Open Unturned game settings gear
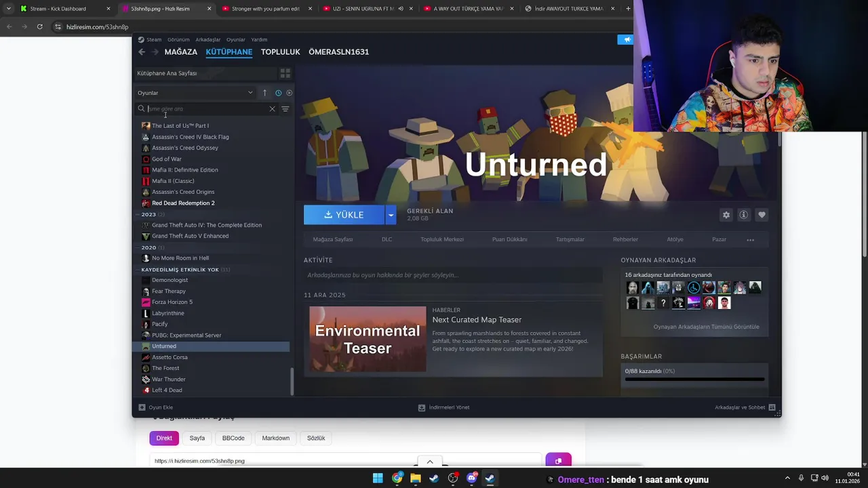This screenshot has height=488, width=868. pyautogui.click(x=726, y=215)
